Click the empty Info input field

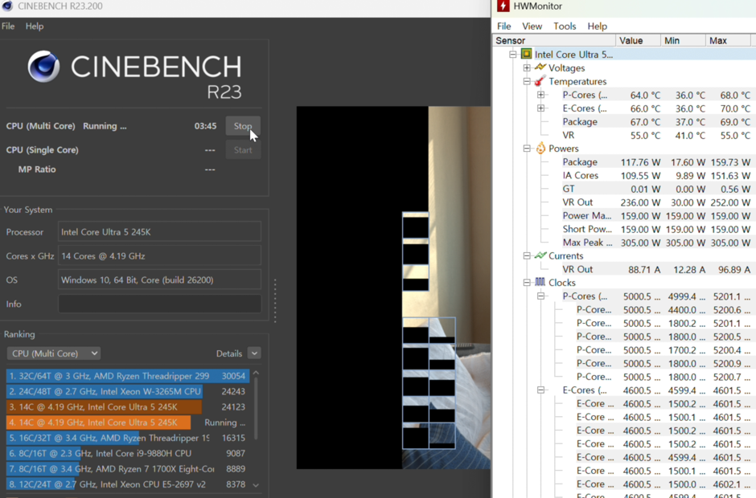tap(159, 304)
